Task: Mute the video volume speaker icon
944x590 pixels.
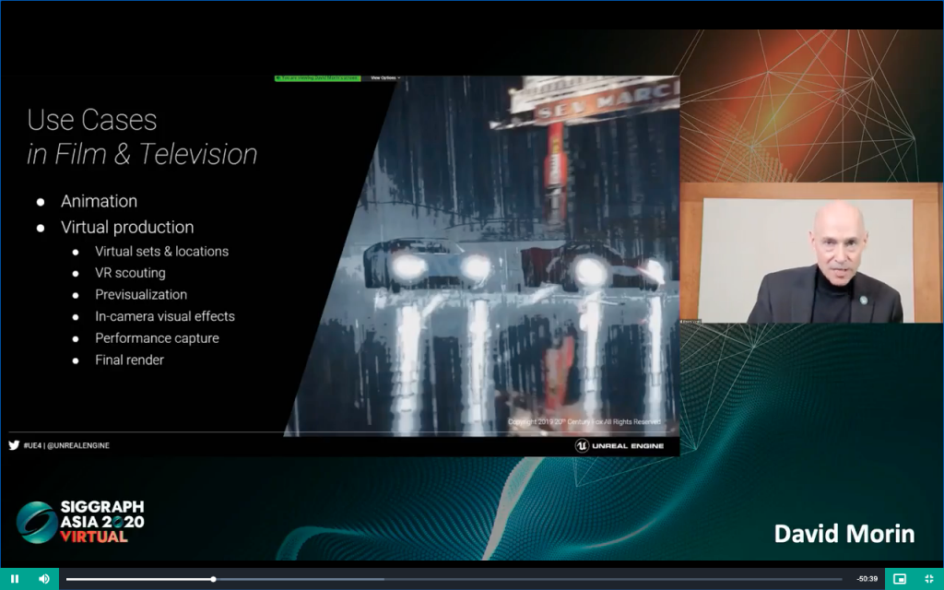Action: (x=43, y=579)
